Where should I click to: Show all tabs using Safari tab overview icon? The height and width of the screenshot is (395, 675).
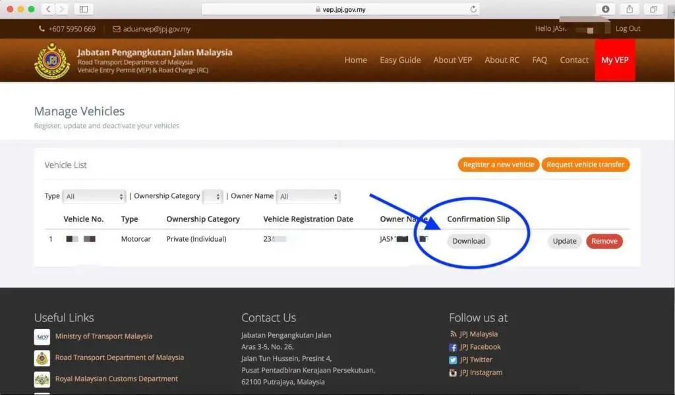coord(653,9)
